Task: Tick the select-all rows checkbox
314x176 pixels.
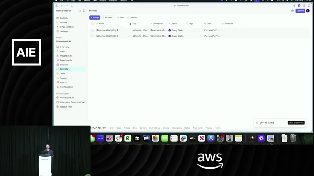Action: click(92, 24)
